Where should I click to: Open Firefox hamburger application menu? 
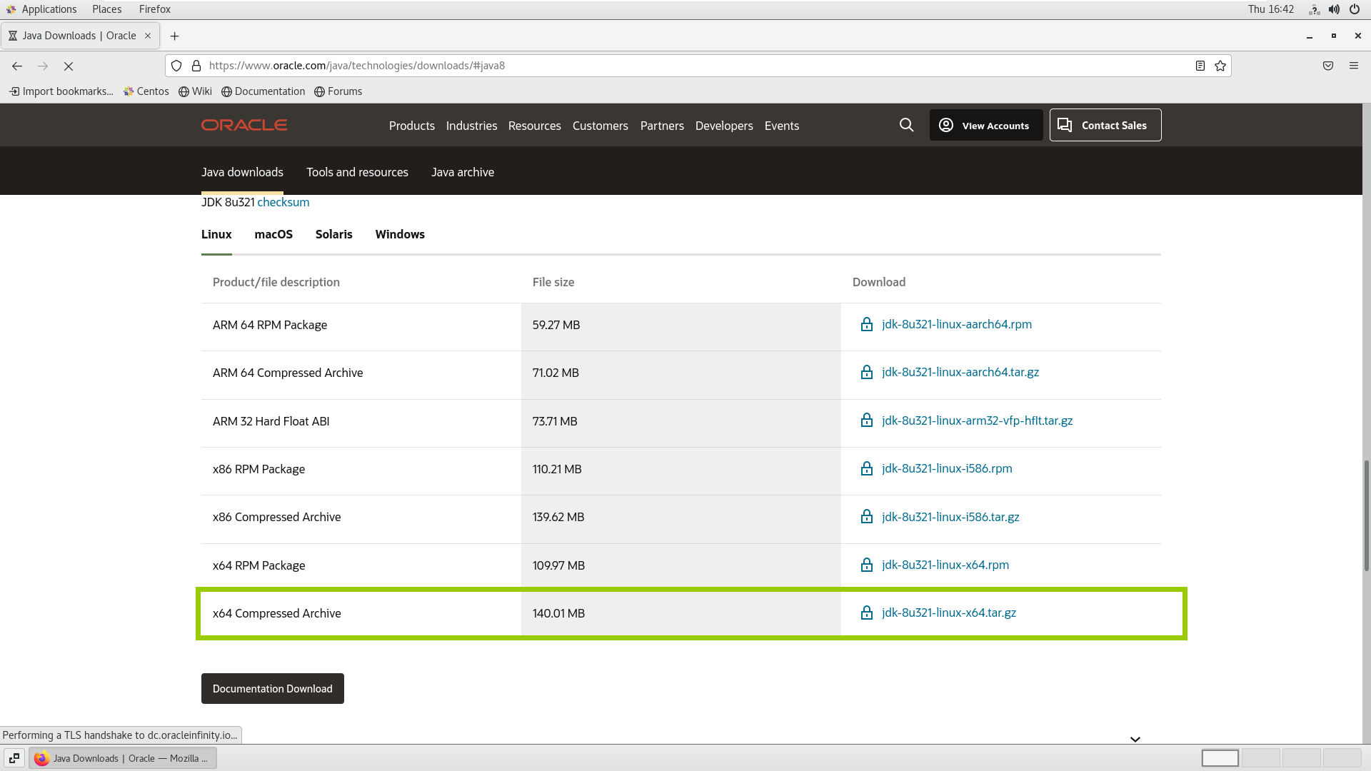click(x=1353, y=66)
